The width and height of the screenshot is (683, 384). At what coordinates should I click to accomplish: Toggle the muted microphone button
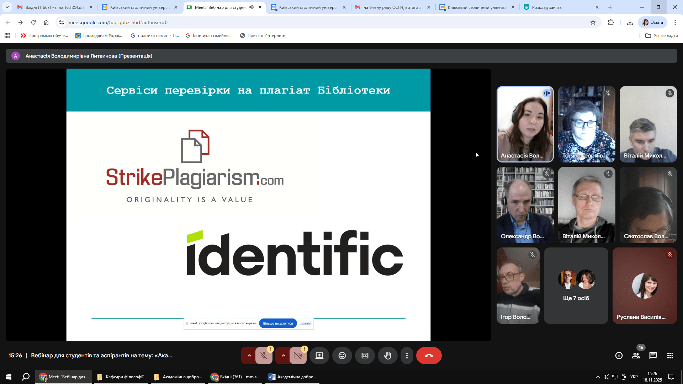click(x=264, y=356)
